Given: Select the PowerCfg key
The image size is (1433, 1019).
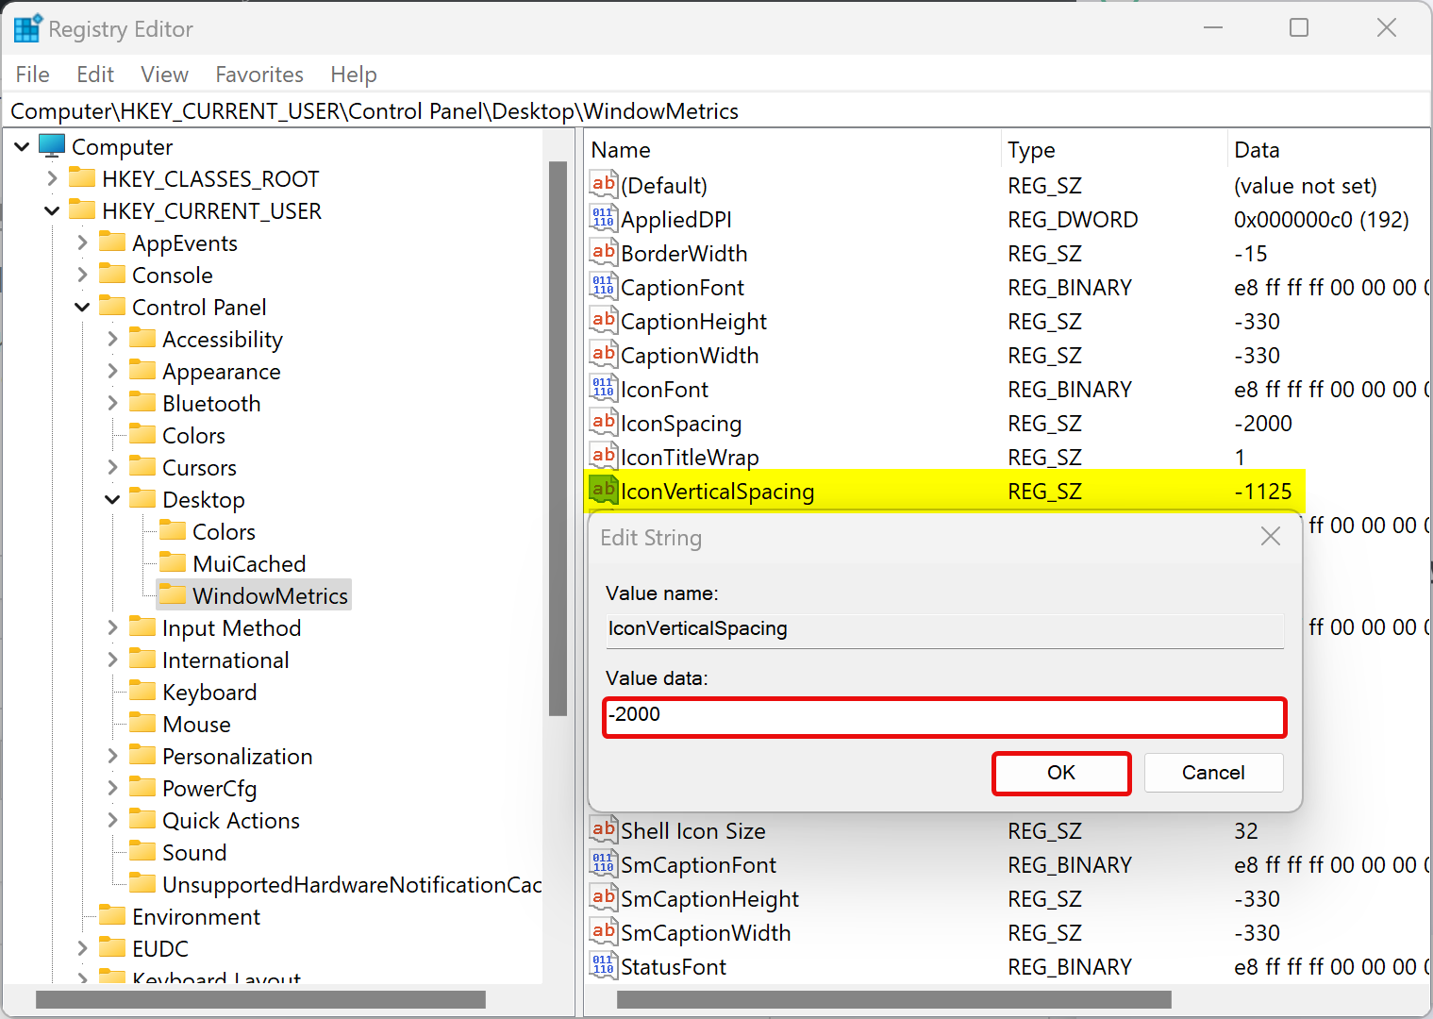Looking at the screenshot, I should pos(209,789).
